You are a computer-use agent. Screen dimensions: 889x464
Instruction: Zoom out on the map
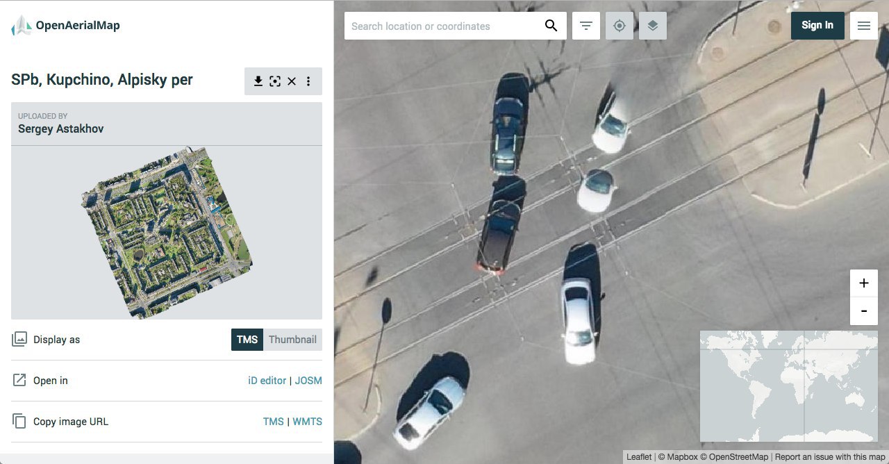coord(864,311)
